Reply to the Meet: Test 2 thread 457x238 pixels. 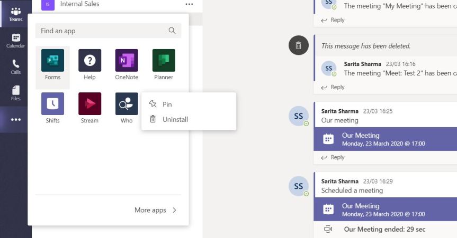333,87
